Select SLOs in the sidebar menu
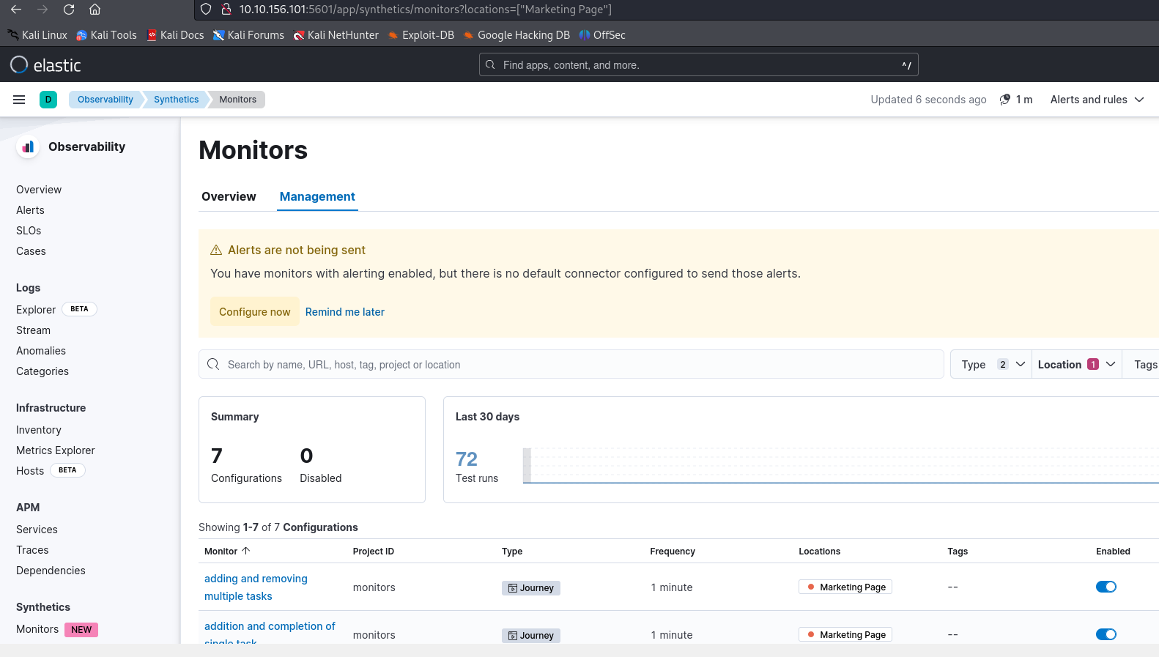The width and height of the screenshot is (1159, 657). pyautogui.click(x=29, y=231)
